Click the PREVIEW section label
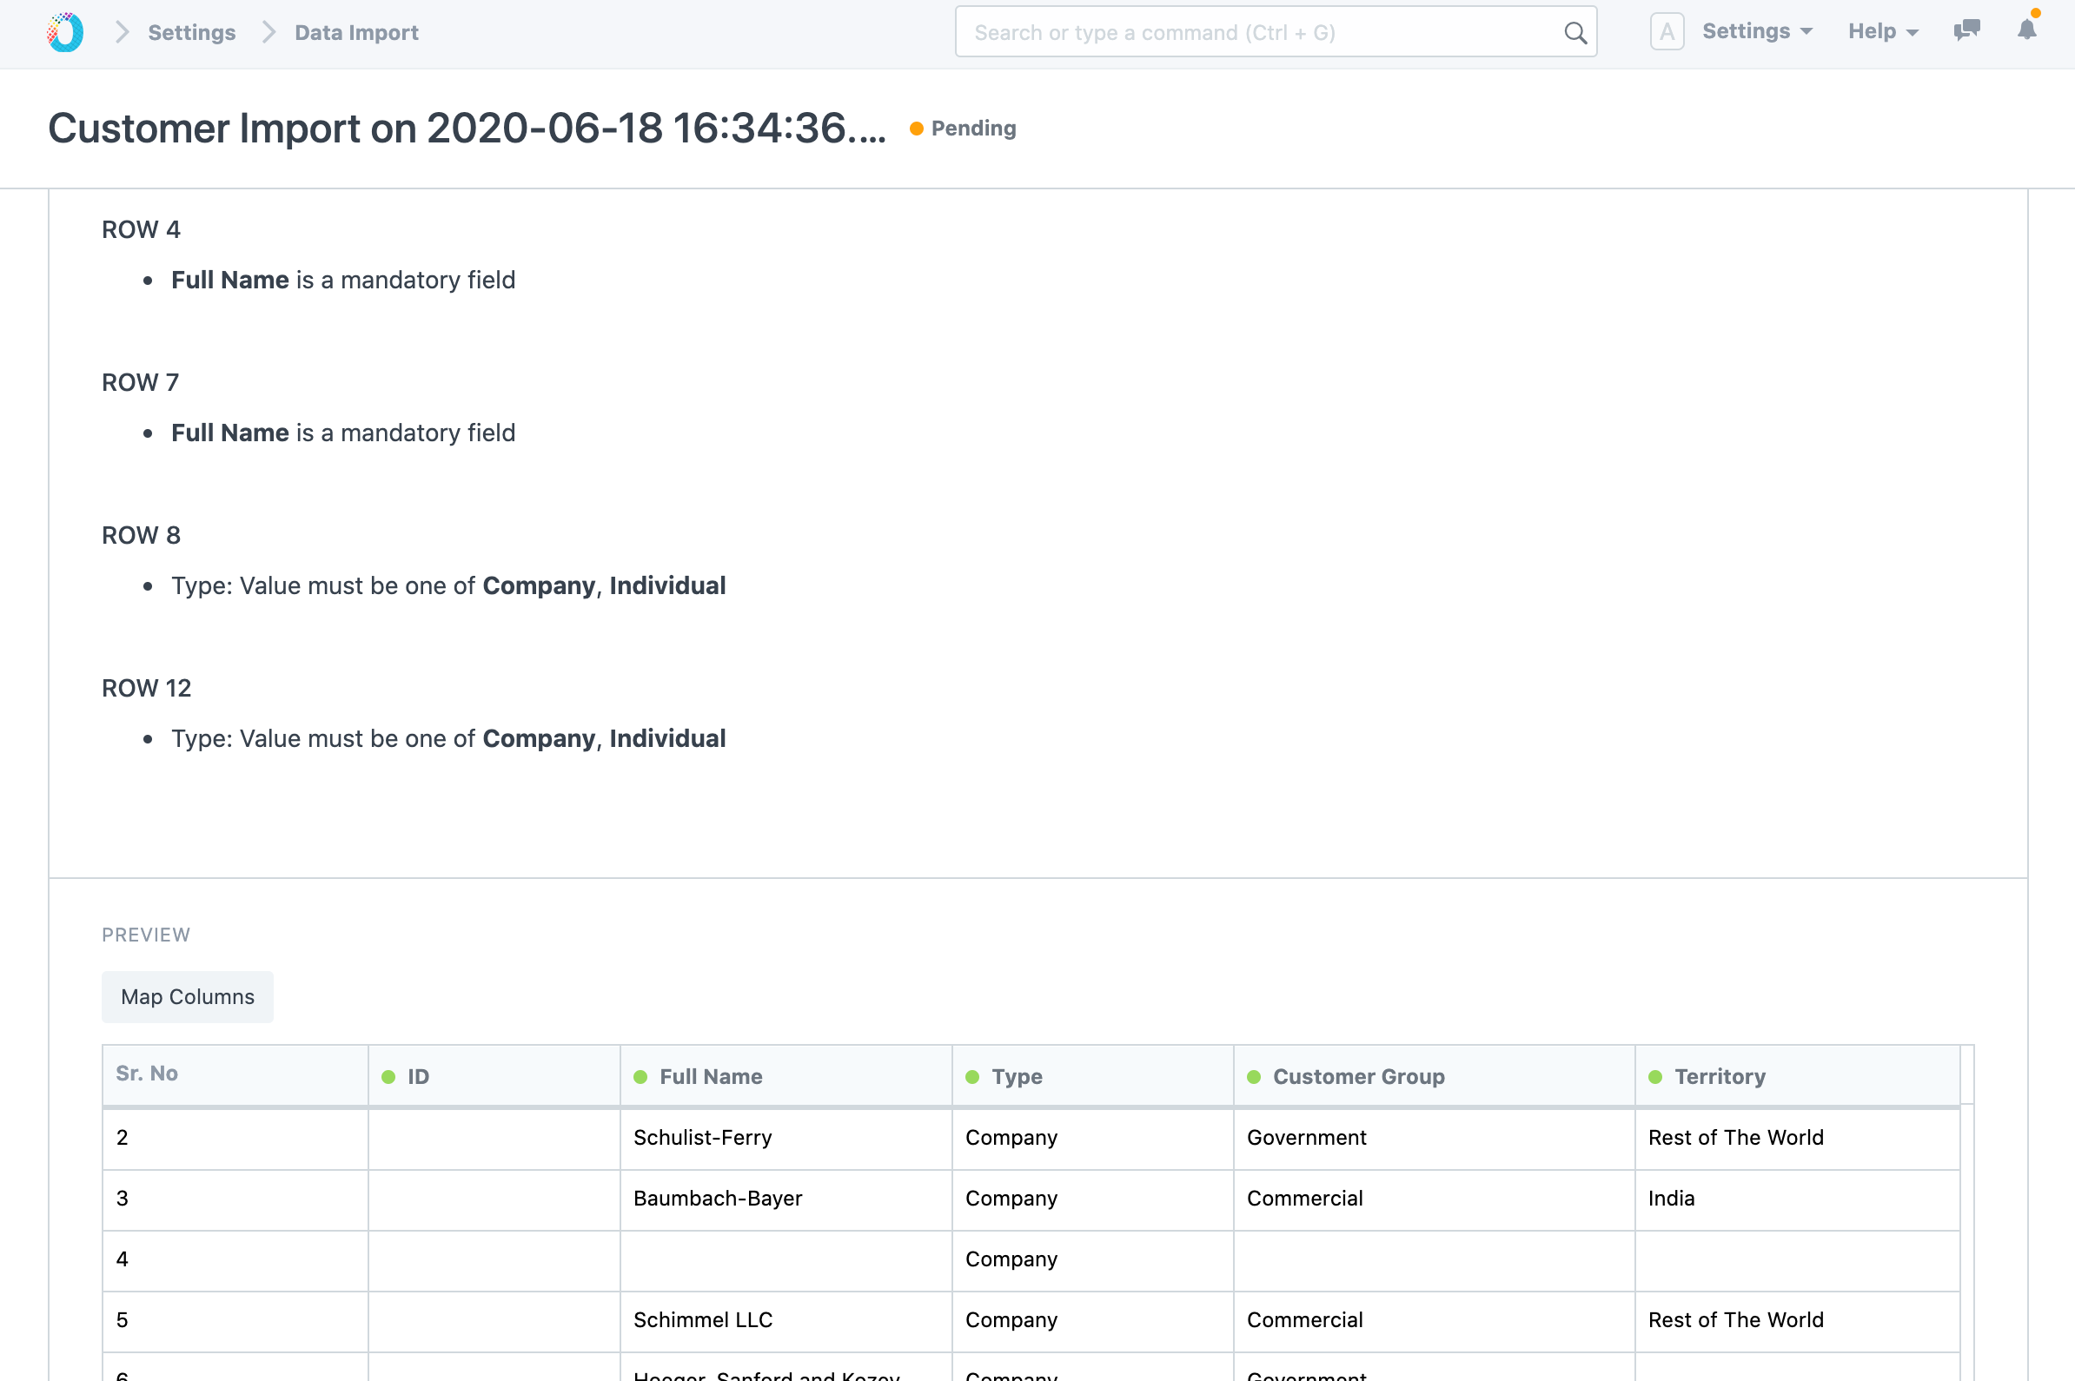 pos(146,935)
